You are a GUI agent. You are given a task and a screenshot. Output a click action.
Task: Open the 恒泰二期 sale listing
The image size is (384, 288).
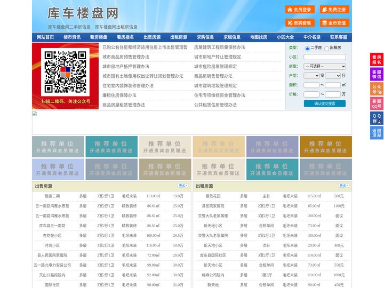(52, 196)
